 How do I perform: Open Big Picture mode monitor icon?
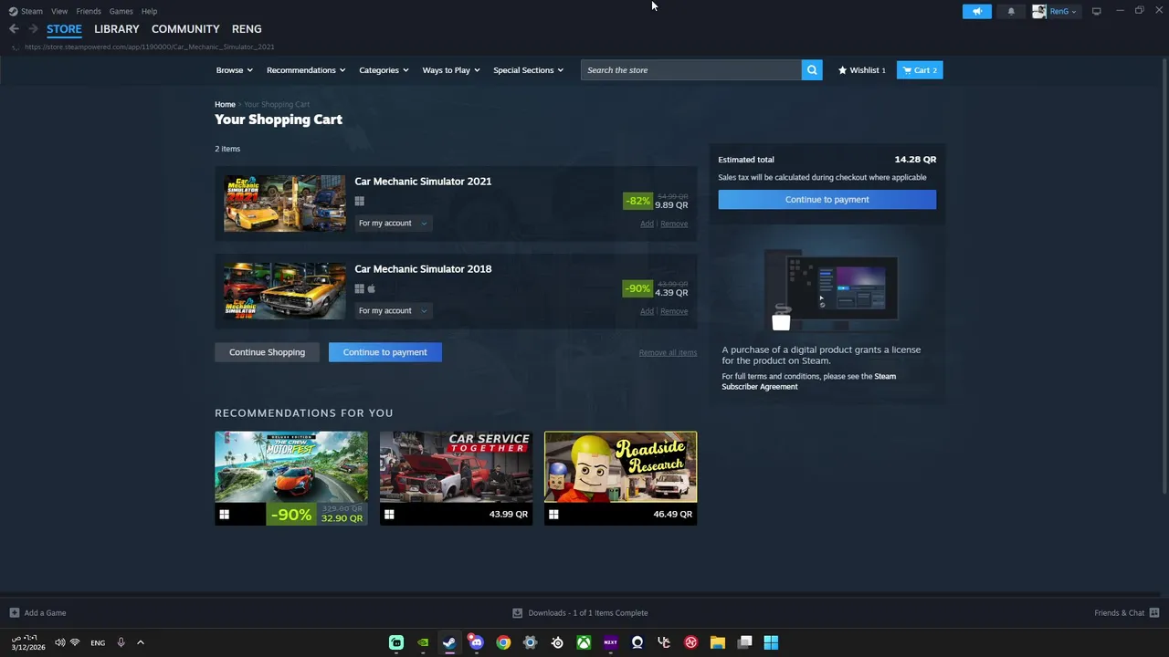1096,11
